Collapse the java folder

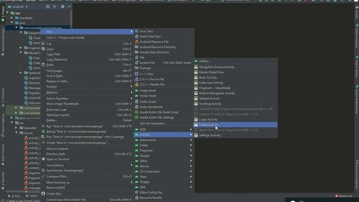click(12, 22)
